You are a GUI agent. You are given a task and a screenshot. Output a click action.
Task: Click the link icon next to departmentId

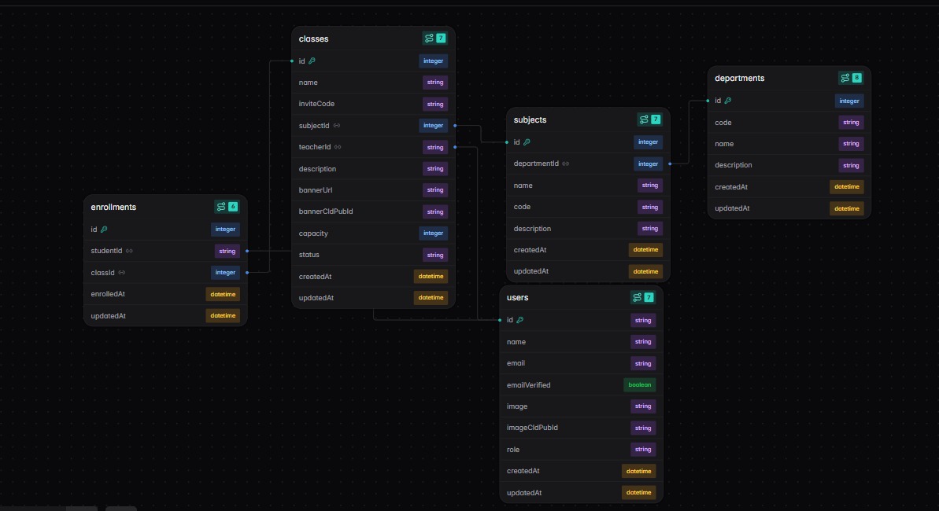565,164
